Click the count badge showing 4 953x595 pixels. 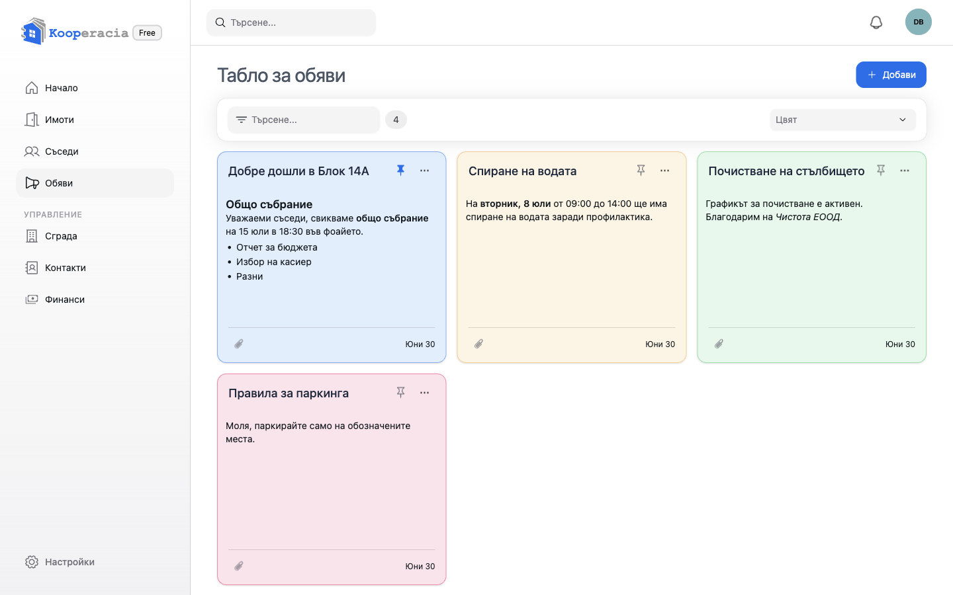coord(396,120)
